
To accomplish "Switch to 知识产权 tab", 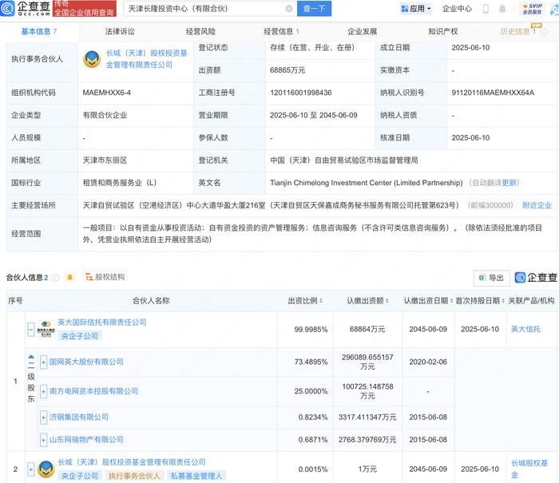I will click(442, 32).
